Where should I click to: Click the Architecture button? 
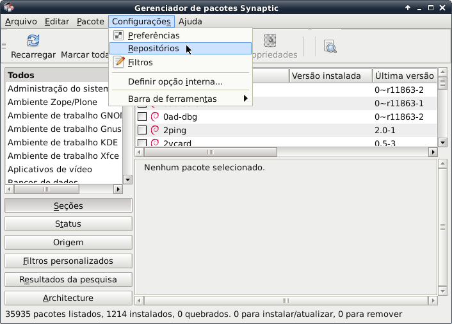coord(69,298)
